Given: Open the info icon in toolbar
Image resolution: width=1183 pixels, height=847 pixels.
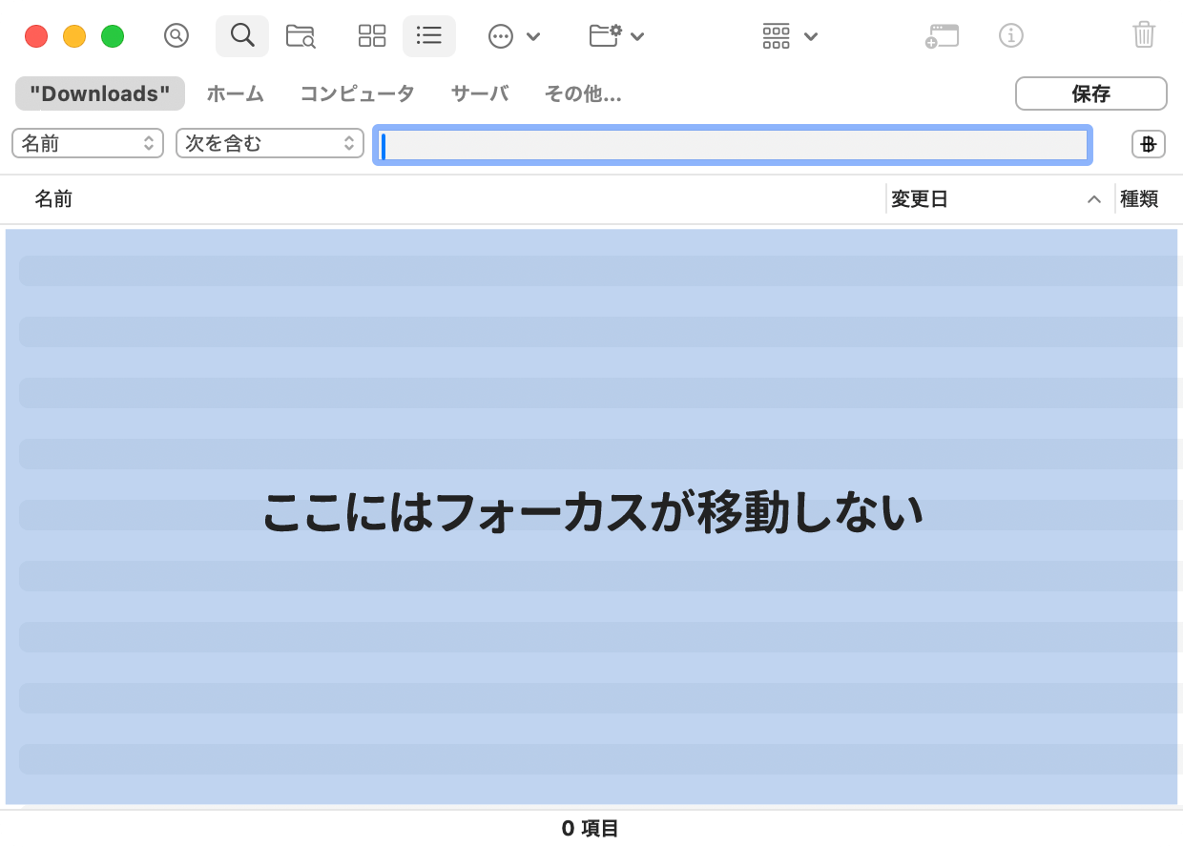Looking at the screenshot, I should (x=1010, y=36).
